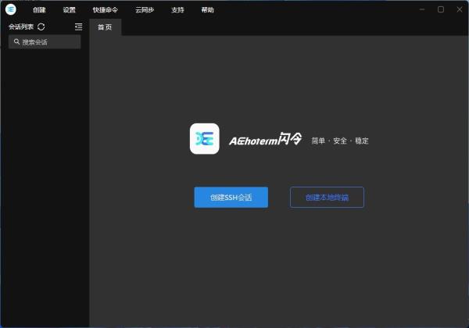Screen dimensions: 469x328
Task: Open the 云同步 menu
Action: 145,10
